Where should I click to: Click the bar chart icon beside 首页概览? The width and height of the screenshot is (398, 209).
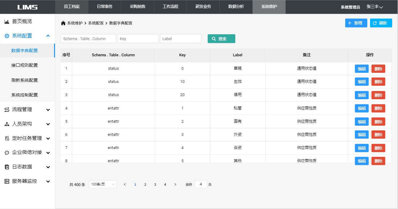click(7, 22)
